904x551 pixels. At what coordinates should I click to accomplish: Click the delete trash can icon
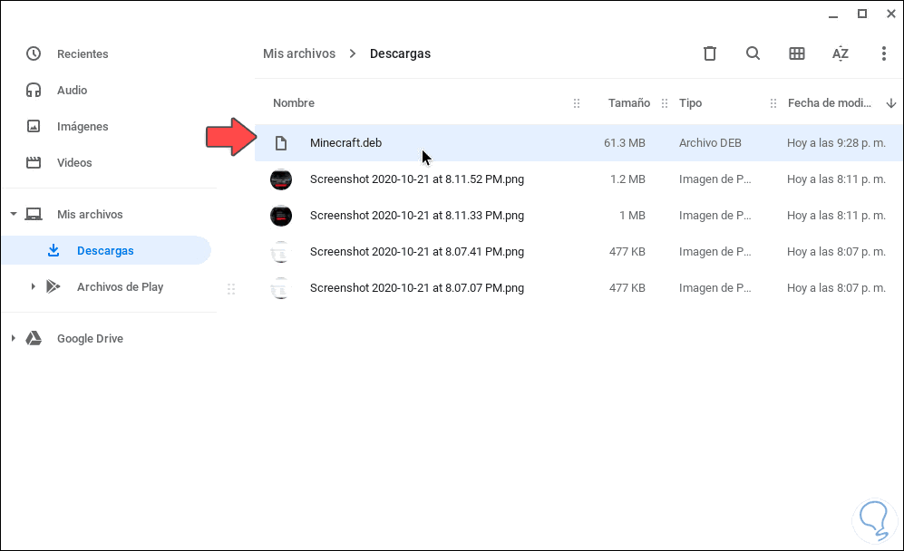[710, 53]
